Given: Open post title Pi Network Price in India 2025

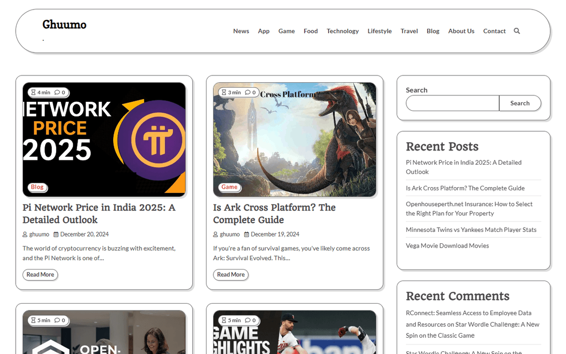Looking at the screenshot, I should (99, 213).
